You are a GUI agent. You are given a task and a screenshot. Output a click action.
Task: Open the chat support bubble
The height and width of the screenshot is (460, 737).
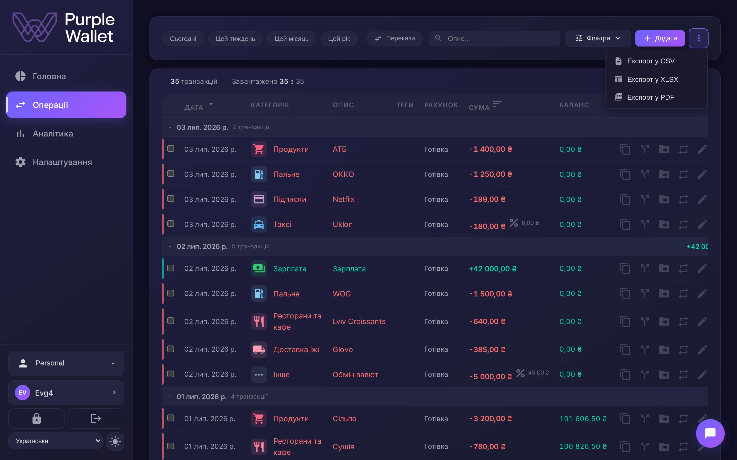pos(710,433)
